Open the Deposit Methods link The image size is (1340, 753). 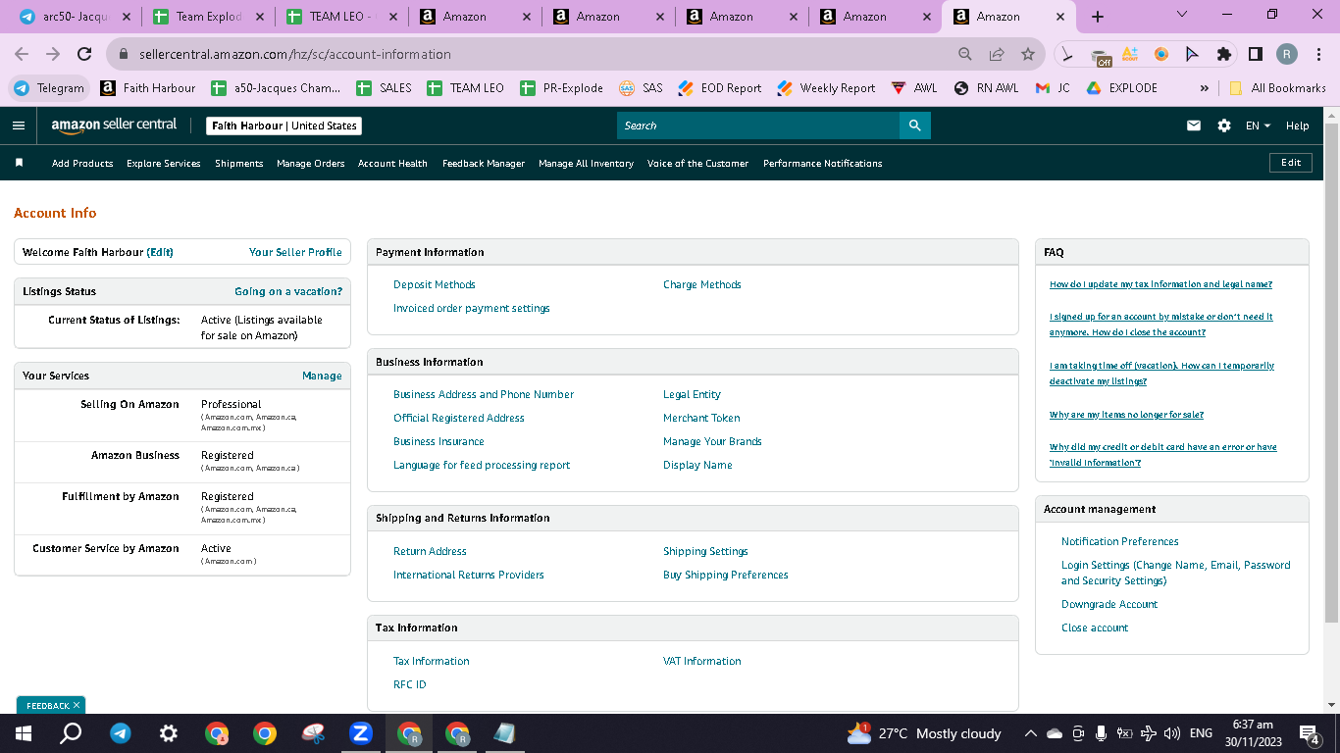[434, 284]
